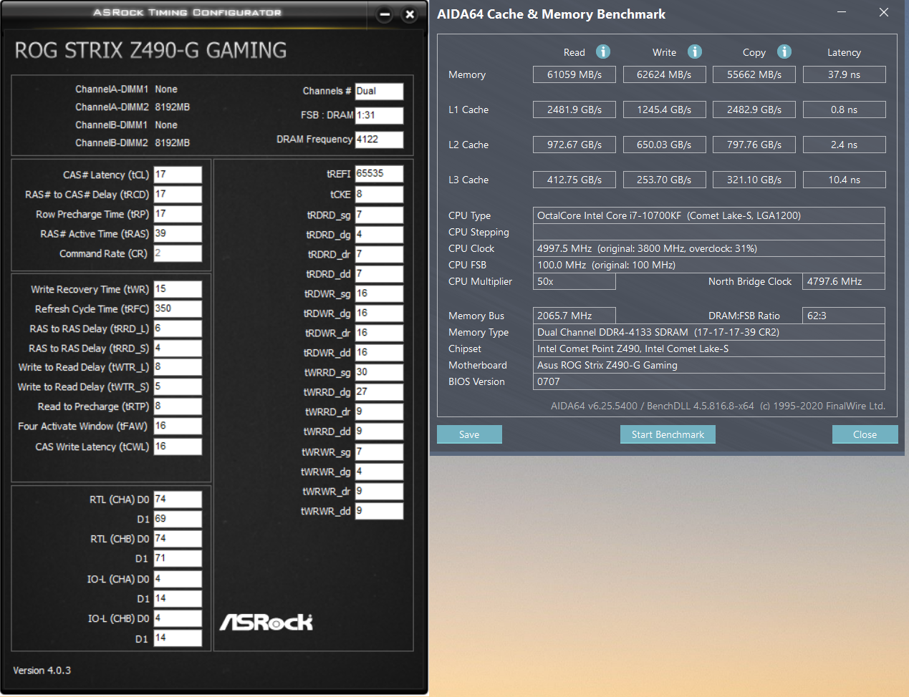Click the tWTR_S value field

(x=178, y=386)
